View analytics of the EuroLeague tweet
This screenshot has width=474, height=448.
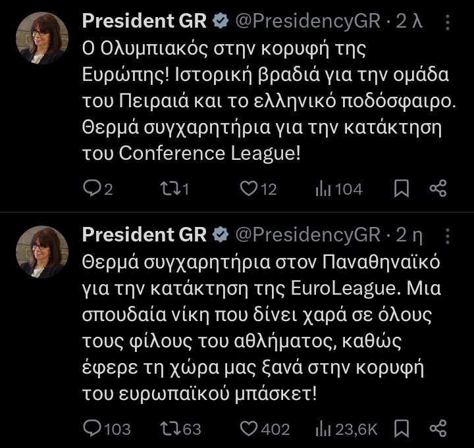tap(323, 429)
